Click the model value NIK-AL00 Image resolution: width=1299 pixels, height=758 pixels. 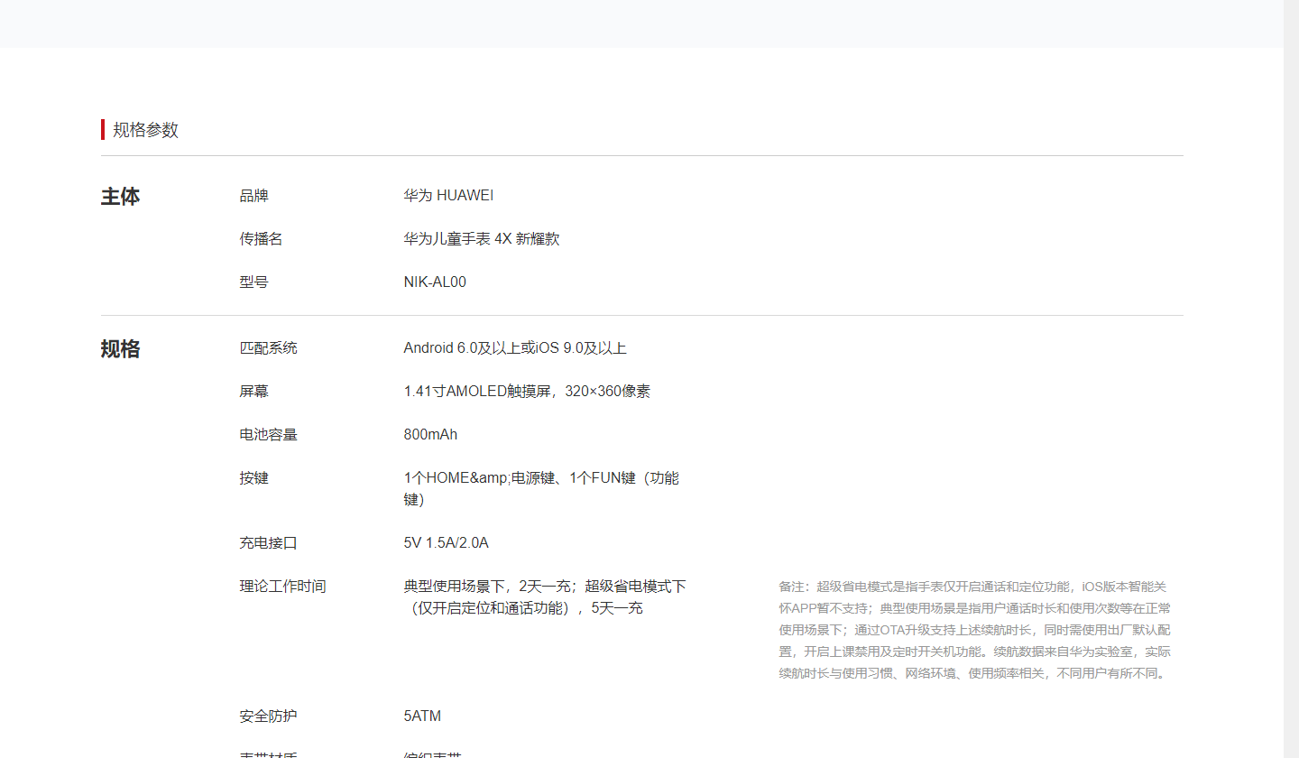pos(435,282)
